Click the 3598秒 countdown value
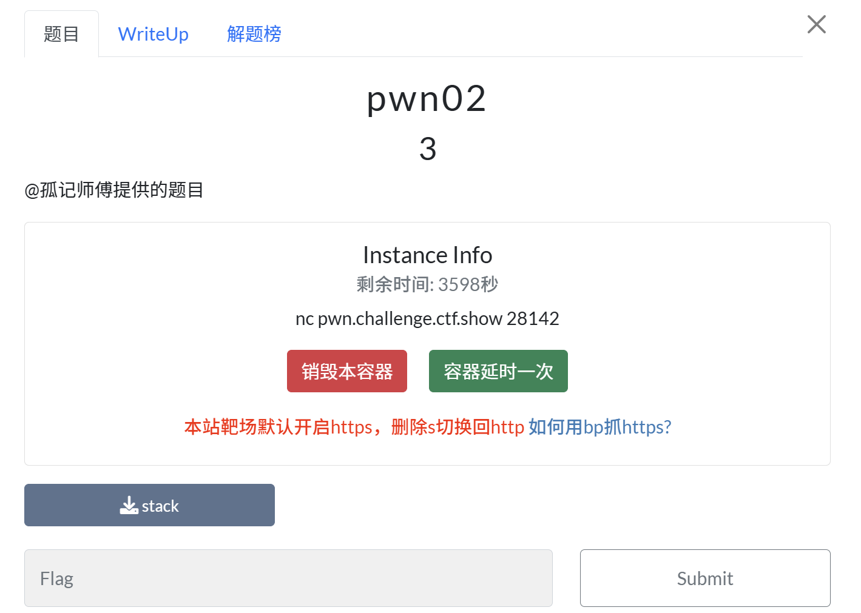 tap(468, 284)
